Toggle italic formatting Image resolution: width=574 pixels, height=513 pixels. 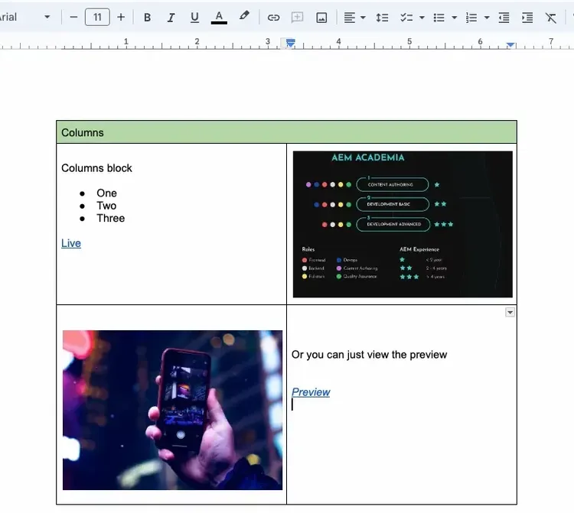171,17
